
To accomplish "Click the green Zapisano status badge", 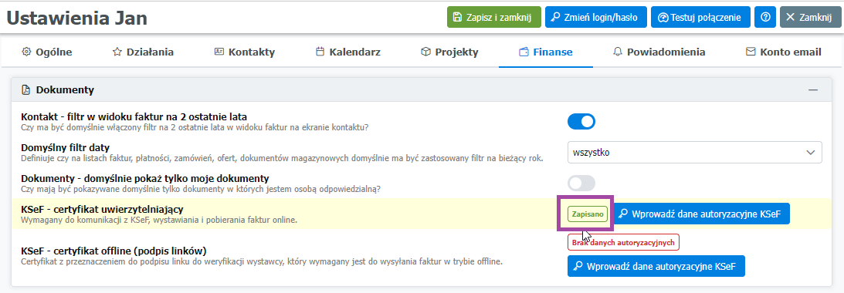I will point(588,214).
